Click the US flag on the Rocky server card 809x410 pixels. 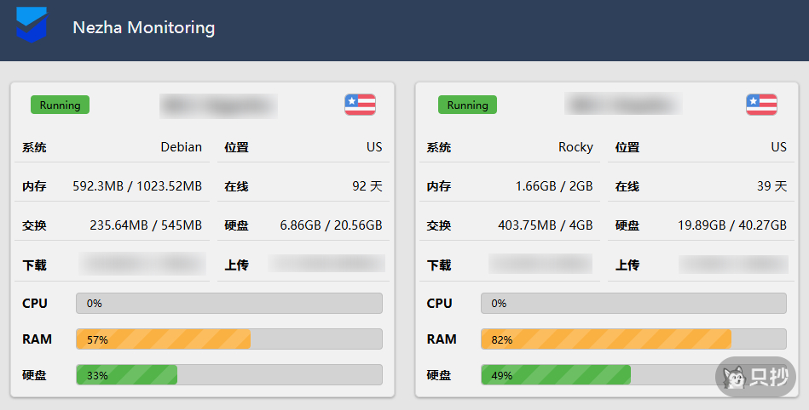tap(761, 105)
